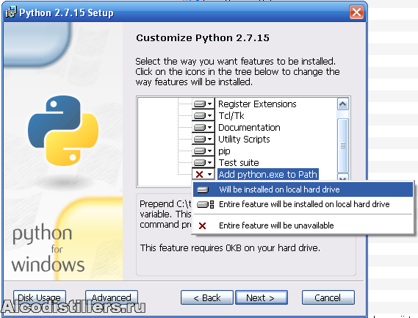Open the Disk Usage dialog

click(x=40, y=297)
